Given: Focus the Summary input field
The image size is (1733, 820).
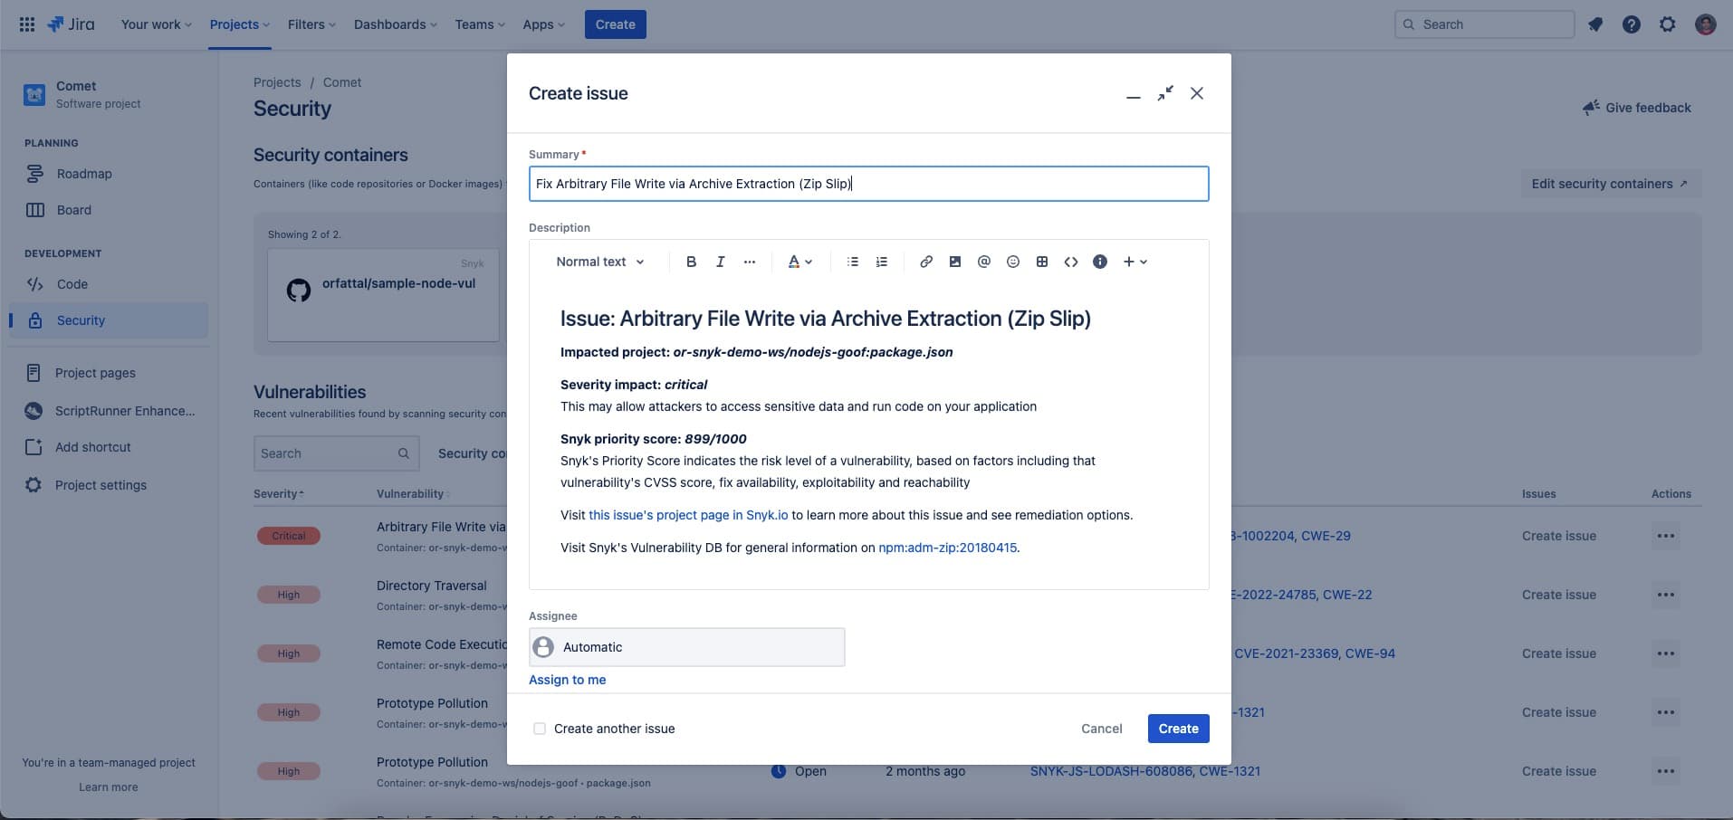Looking at the screenshot, I should click(x=868, y=184).
